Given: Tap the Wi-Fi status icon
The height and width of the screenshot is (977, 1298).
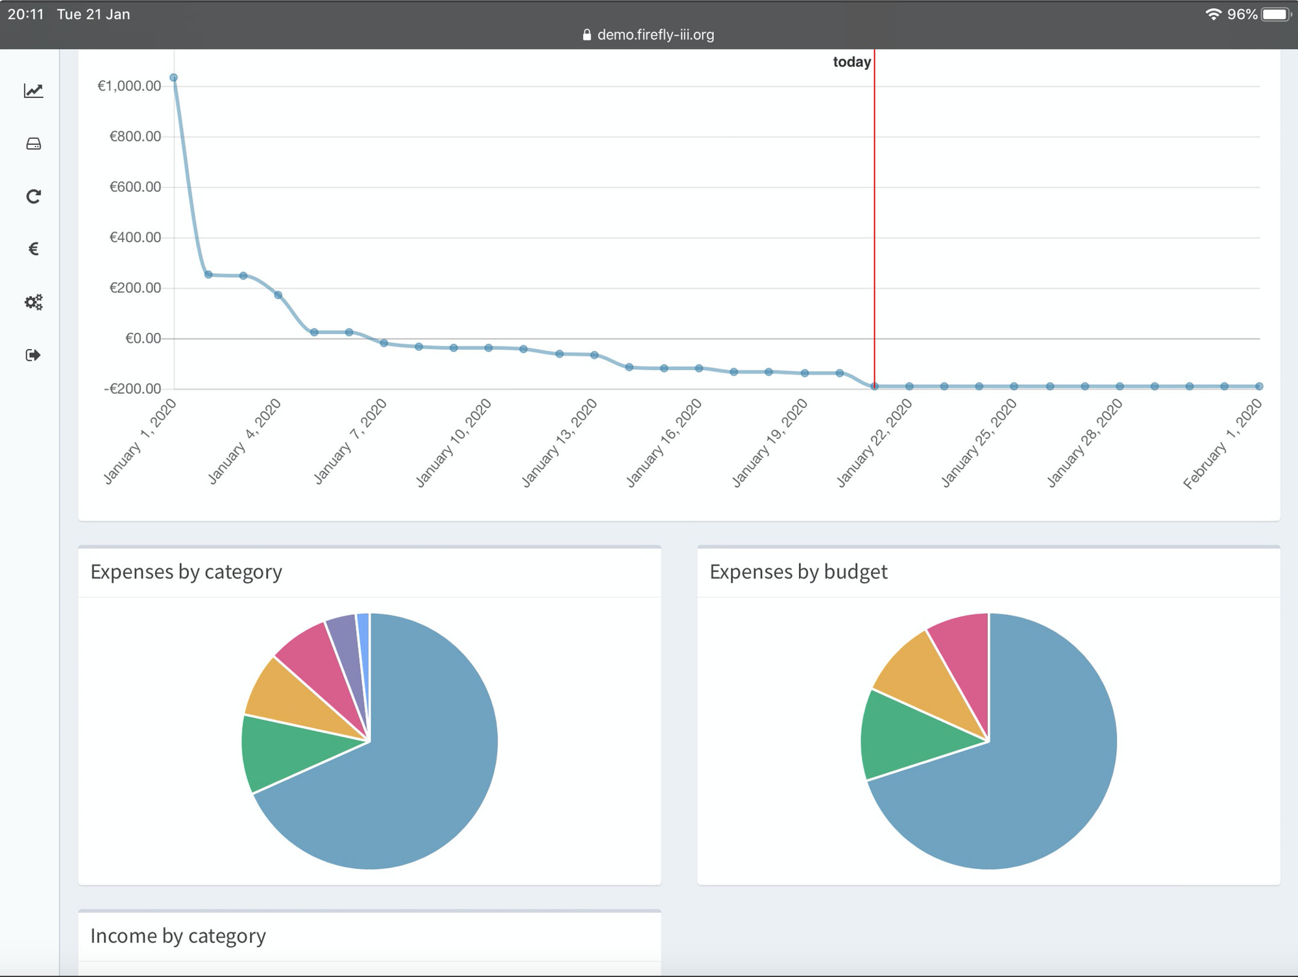Looking at the screenshot, I should point(1213,14).
